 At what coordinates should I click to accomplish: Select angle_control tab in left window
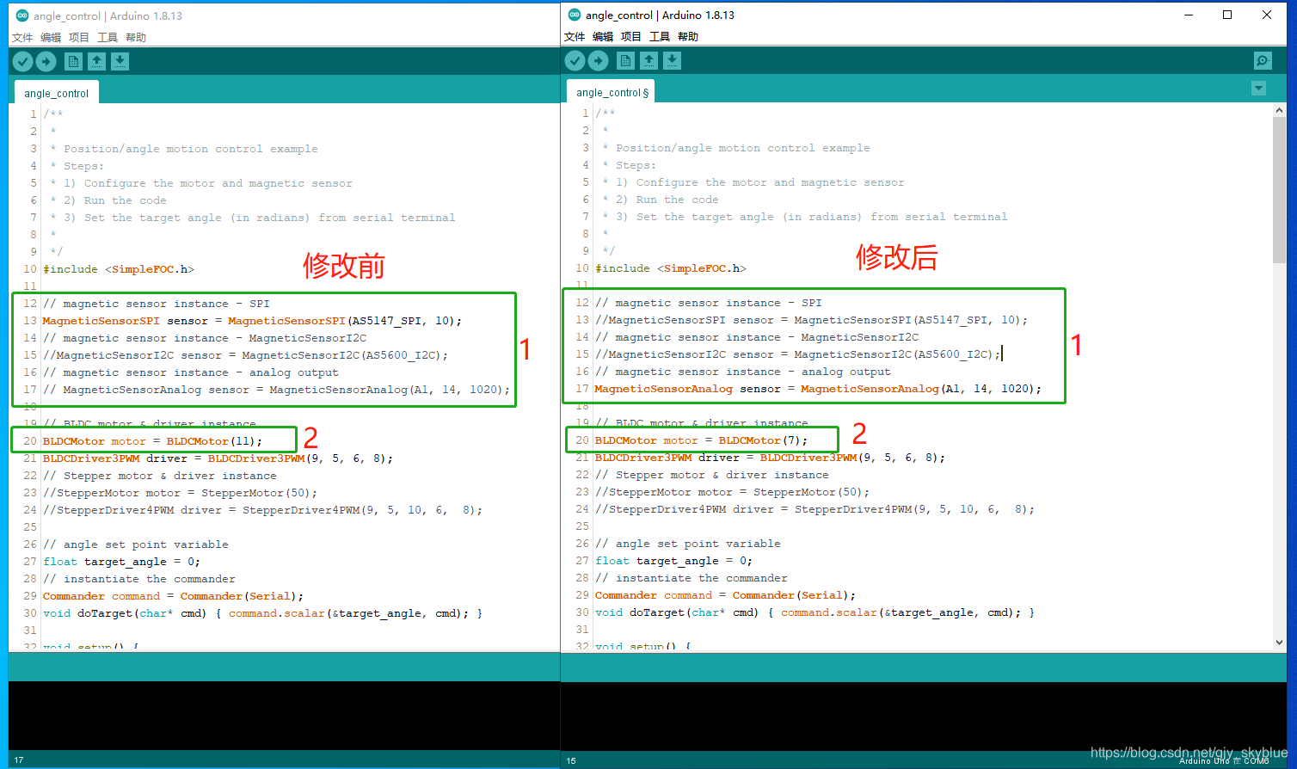tap(56, 93)
